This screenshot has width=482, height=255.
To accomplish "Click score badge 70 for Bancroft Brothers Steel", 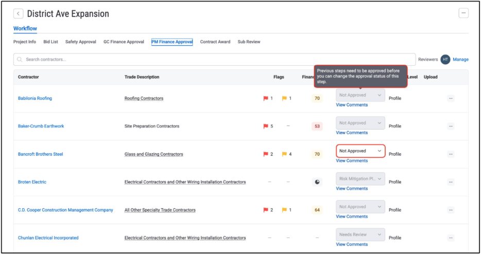I will point(317,154).
